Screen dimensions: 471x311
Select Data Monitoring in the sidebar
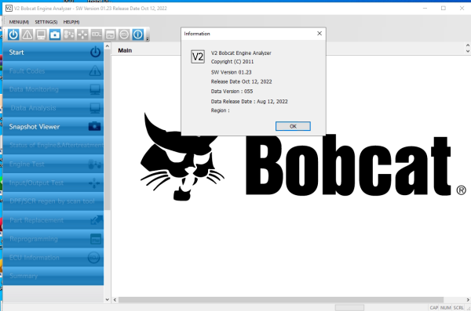(x=53, y=89)
